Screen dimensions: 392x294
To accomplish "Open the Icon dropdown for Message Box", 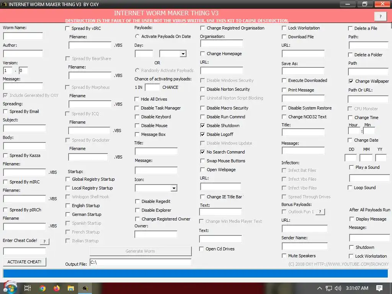I will pos(174,188).
